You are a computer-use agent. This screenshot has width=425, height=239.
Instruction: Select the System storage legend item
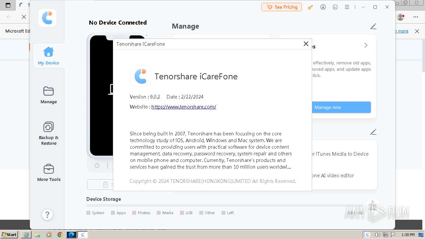click(95, 213)
